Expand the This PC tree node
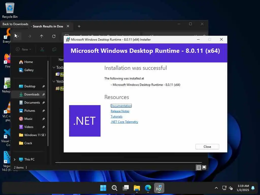Screen dimensions: 260x195 (x=14, y=159)
